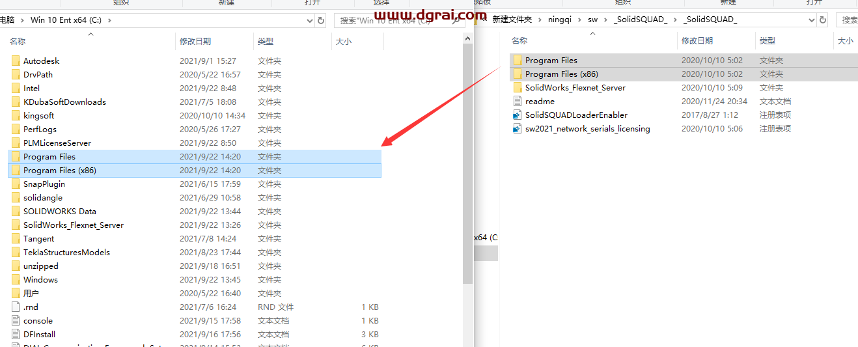The image size is (858, 347).
Task: Click the PerfLogs folder icon
Action: coord(16,130)
